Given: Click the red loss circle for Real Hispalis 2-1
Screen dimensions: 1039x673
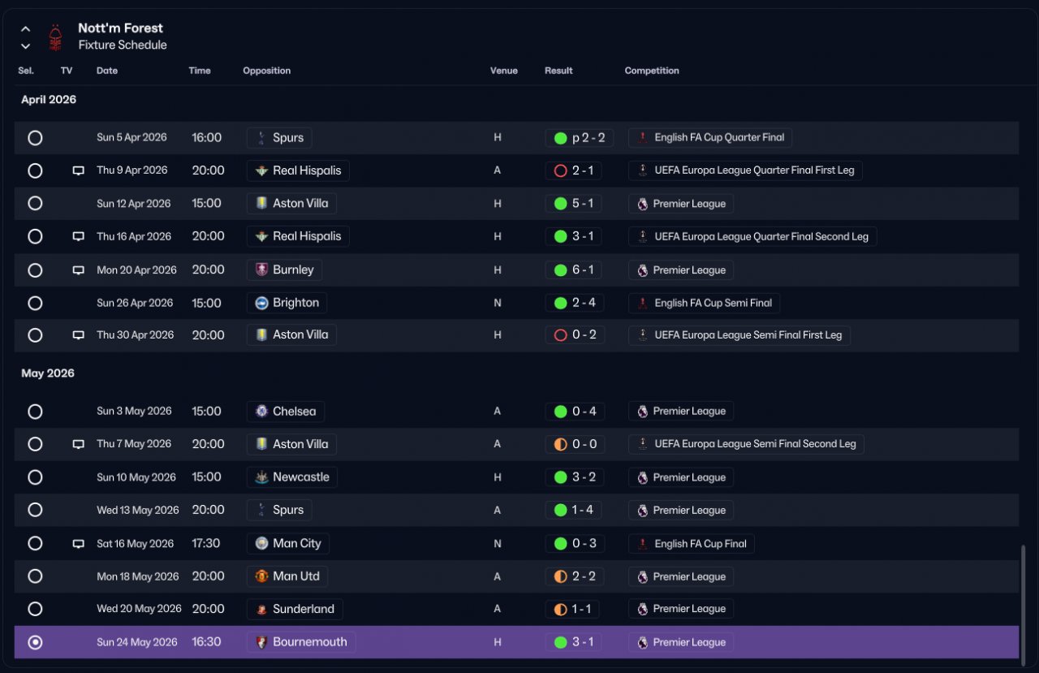Looking at the screenshot, I should 560,170.
